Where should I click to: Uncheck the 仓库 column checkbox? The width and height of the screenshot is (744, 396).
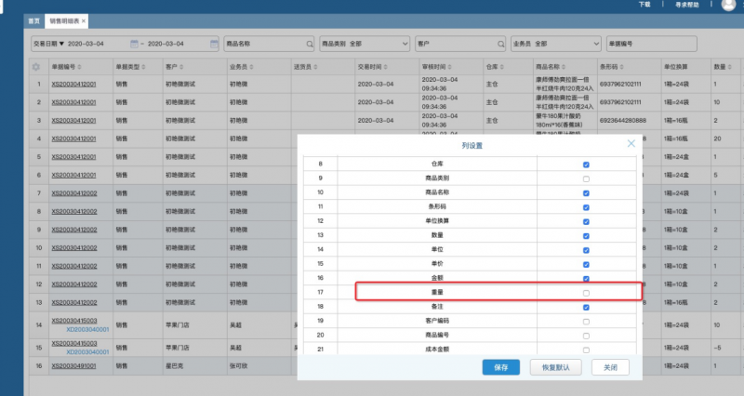click(x=586, y=165)
